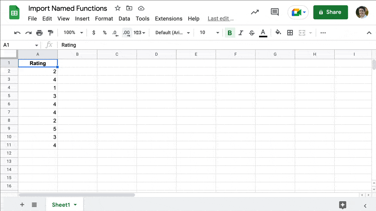The image size is (376, 211).
Task: Click the Borders icon
Action: pyautogui.click(x=290, y=33)
